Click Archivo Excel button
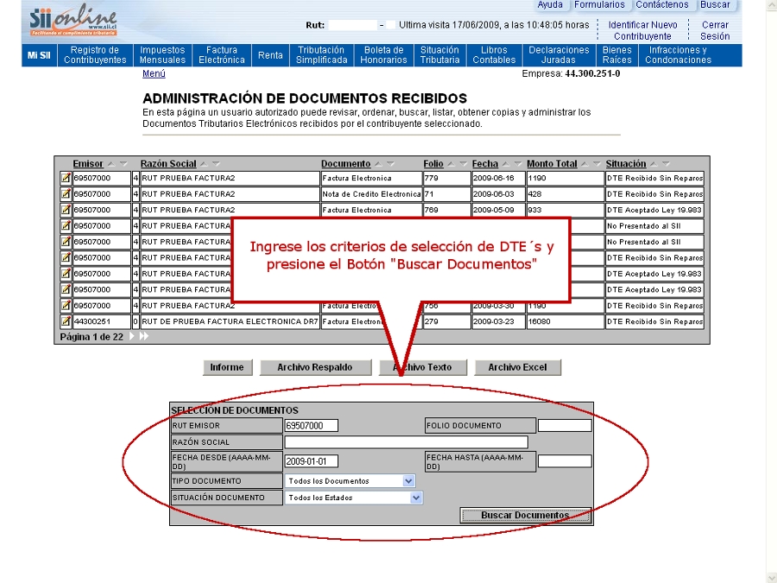The image size is (777, 583). point(518,367)
